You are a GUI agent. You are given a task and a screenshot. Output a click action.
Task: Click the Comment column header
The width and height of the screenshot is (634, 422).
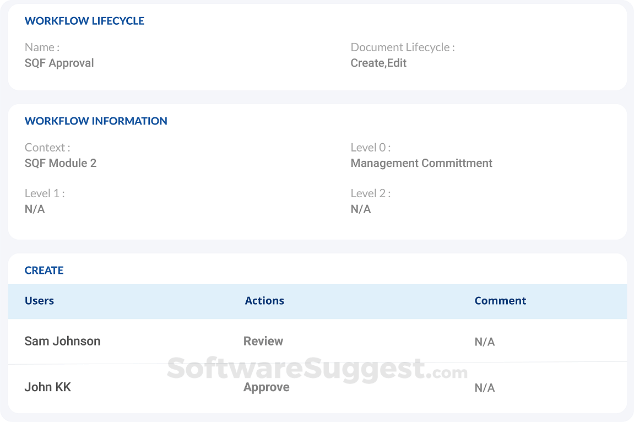(500, 300)
